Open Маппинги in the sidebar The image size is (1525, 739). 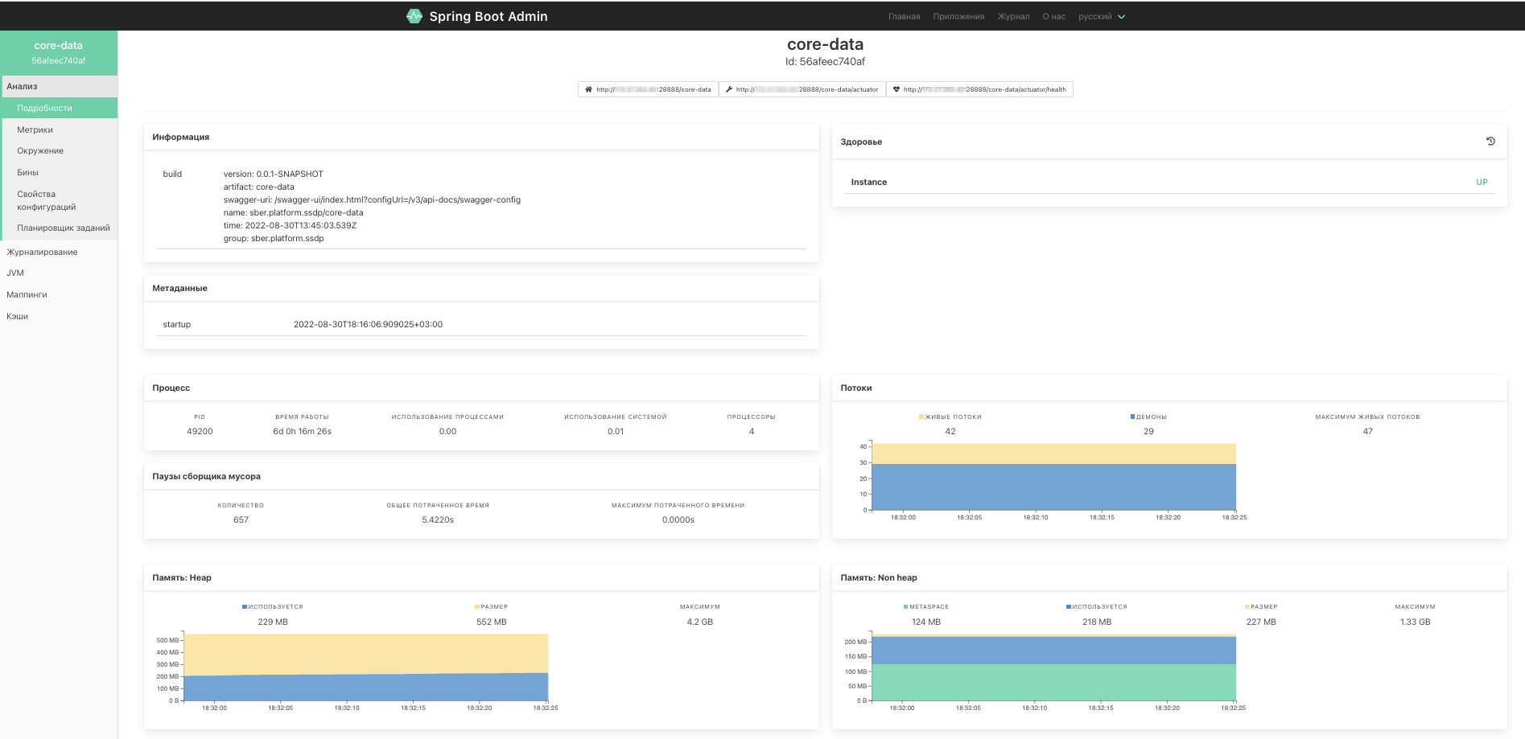tap(59, 294)
